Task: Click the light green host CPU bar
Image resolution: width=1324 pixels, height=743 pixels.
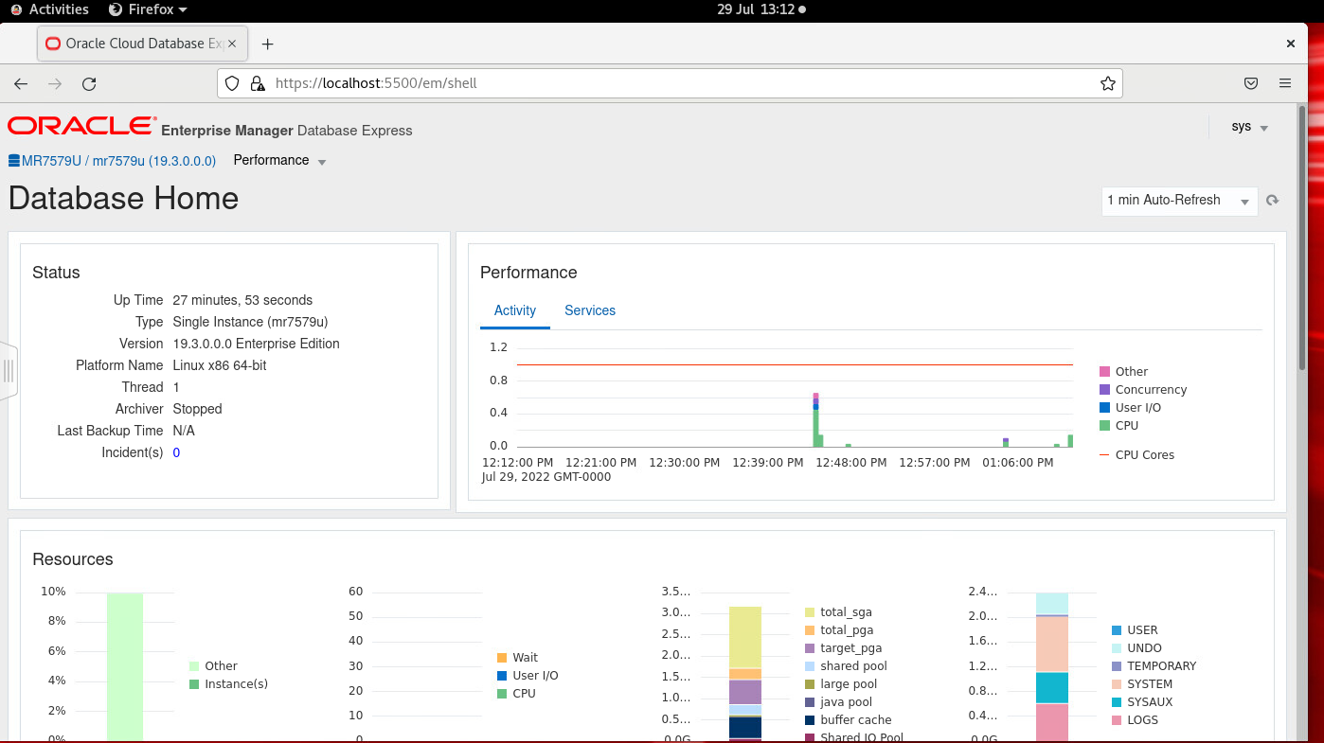Action: pos(125,667)
